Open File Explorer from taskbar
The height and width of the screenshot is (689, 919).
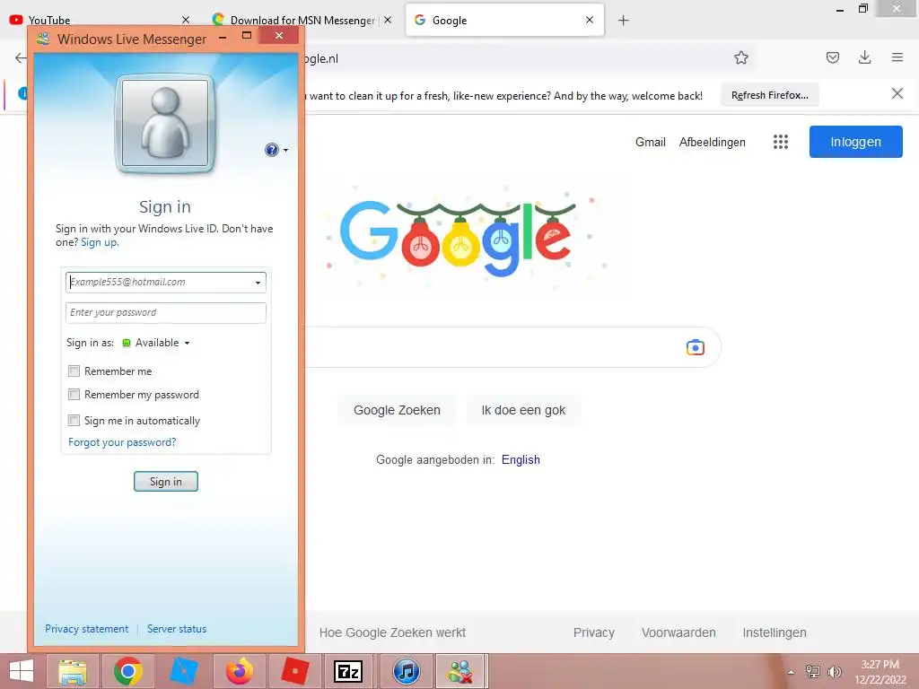pyautogui.click(x=72, y=671)
